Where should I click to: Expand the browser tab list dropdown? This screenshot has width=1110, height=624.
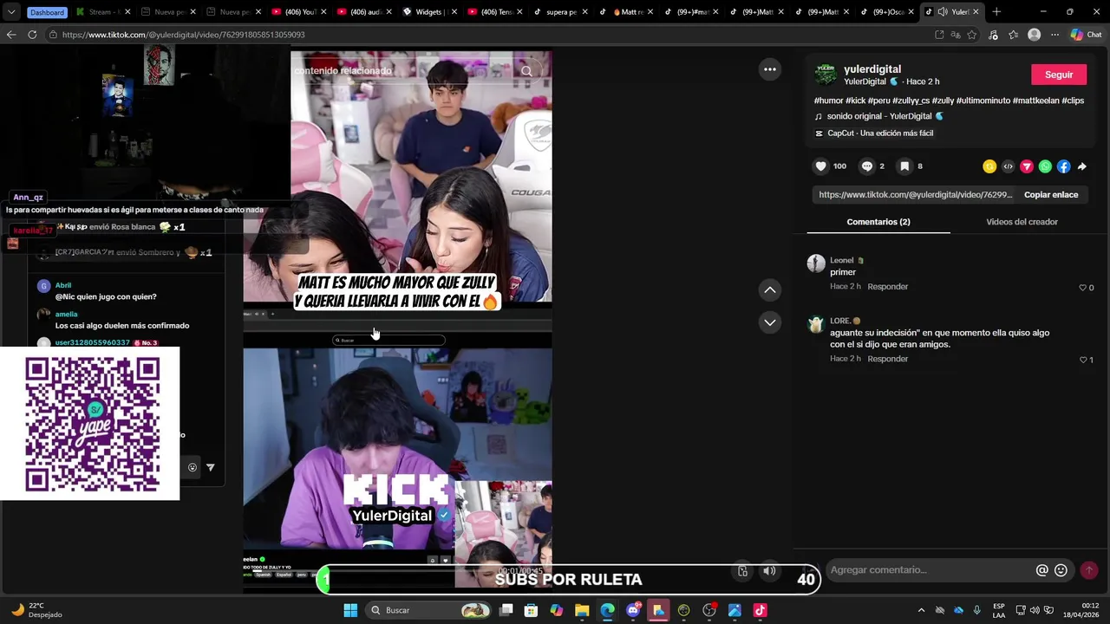pos(11,12)
